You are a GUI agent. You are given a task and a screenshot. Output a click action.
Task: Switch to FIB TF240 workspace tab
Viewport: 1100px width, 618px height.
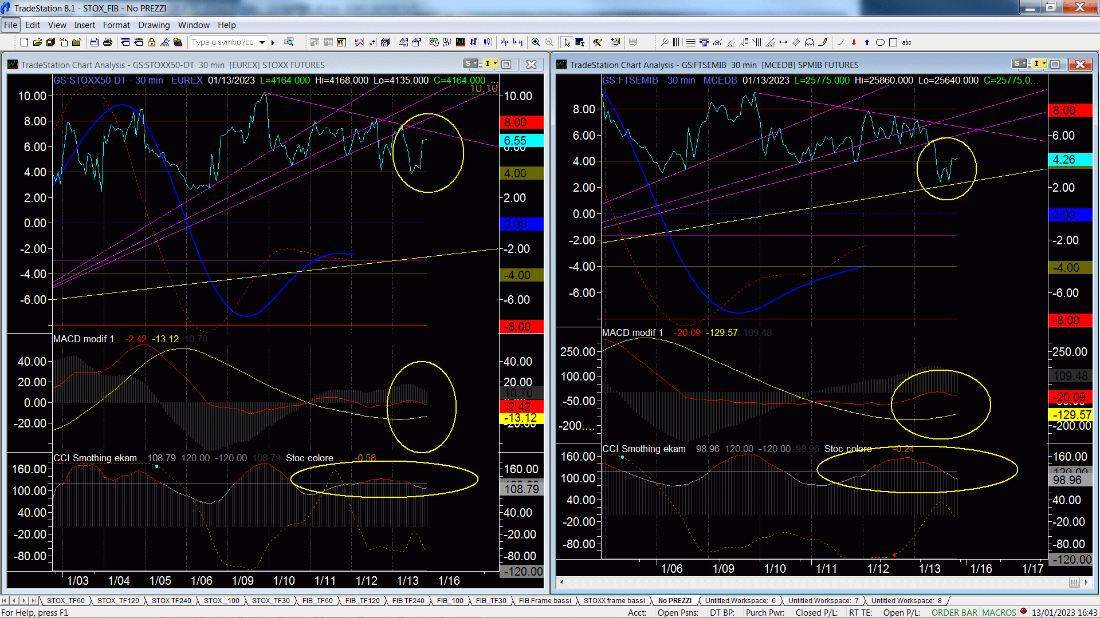pyautogui.click(x=408, y=600)
